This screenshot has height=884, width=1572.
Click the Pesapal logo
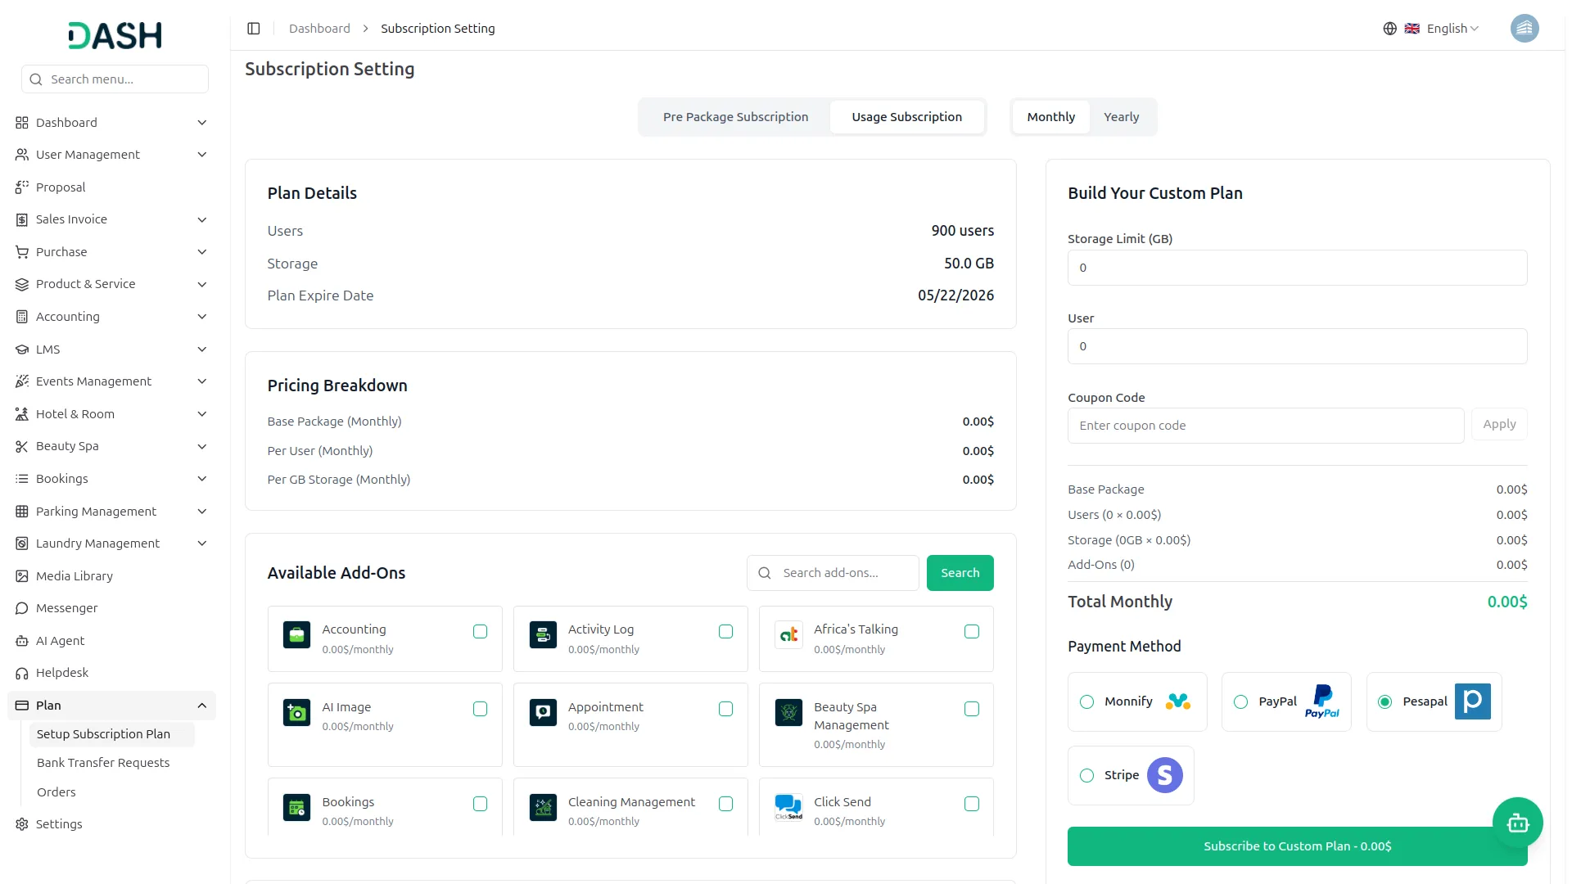tap(1472, 701)
